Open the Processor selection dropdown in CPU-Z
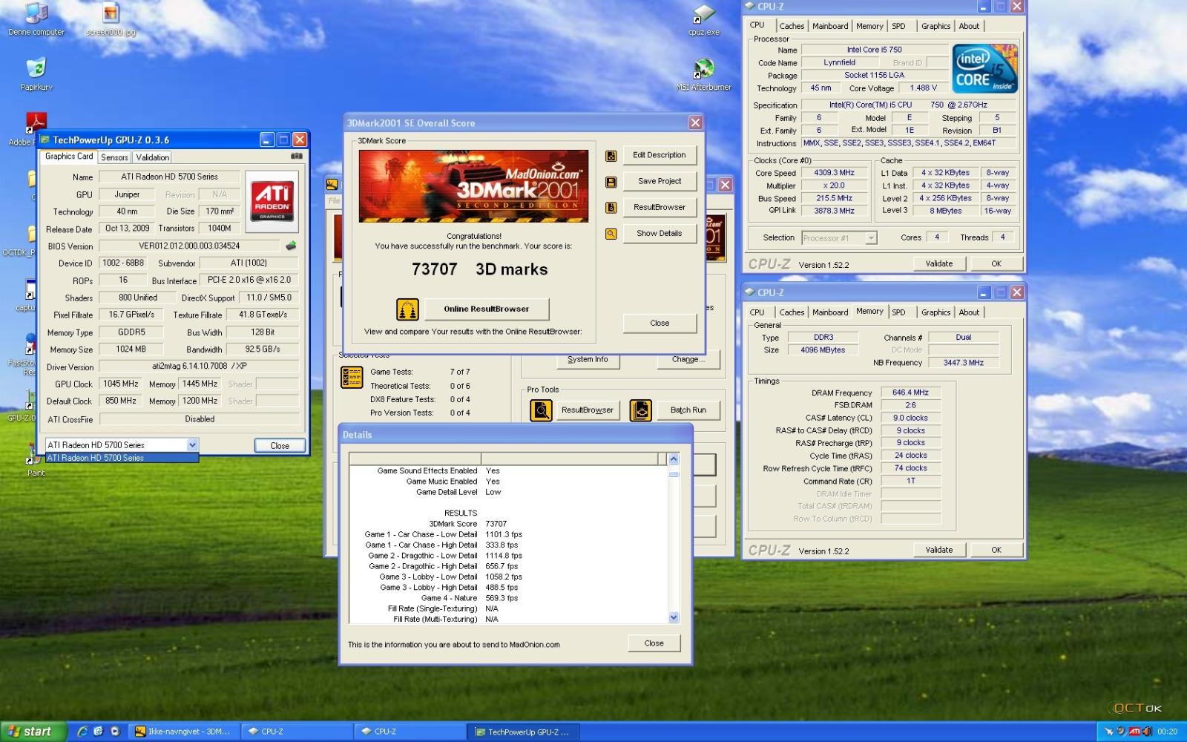 [871, 238]
